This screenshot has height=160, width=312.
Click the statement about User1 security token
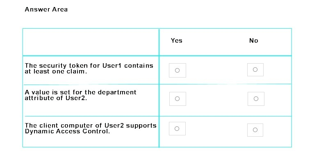(89, 69)
